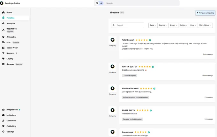Click the Nuggets trophy icon
217x137 pixels.
point(3,53)
